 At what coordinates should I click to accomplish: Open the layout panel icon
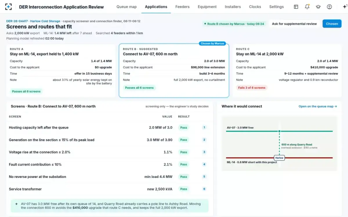[x=296, y=7]
